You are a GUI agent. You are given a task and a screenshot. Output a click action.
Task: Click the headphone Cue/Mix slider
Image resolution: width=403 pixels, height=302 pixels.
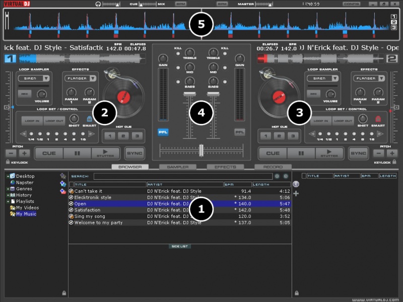click(x=147, y=4)
